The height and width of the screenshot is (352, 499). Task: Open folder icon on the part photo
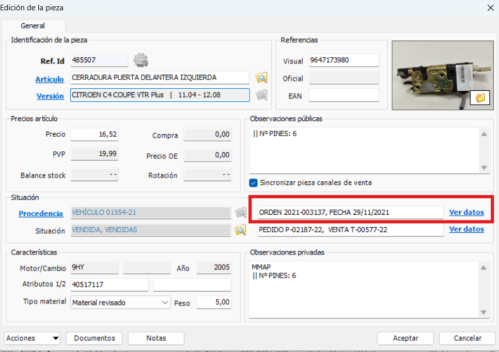(x=480, y=98)
